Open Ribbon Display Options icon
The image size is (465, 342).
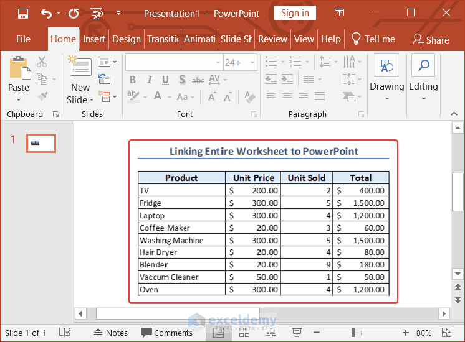339,12
